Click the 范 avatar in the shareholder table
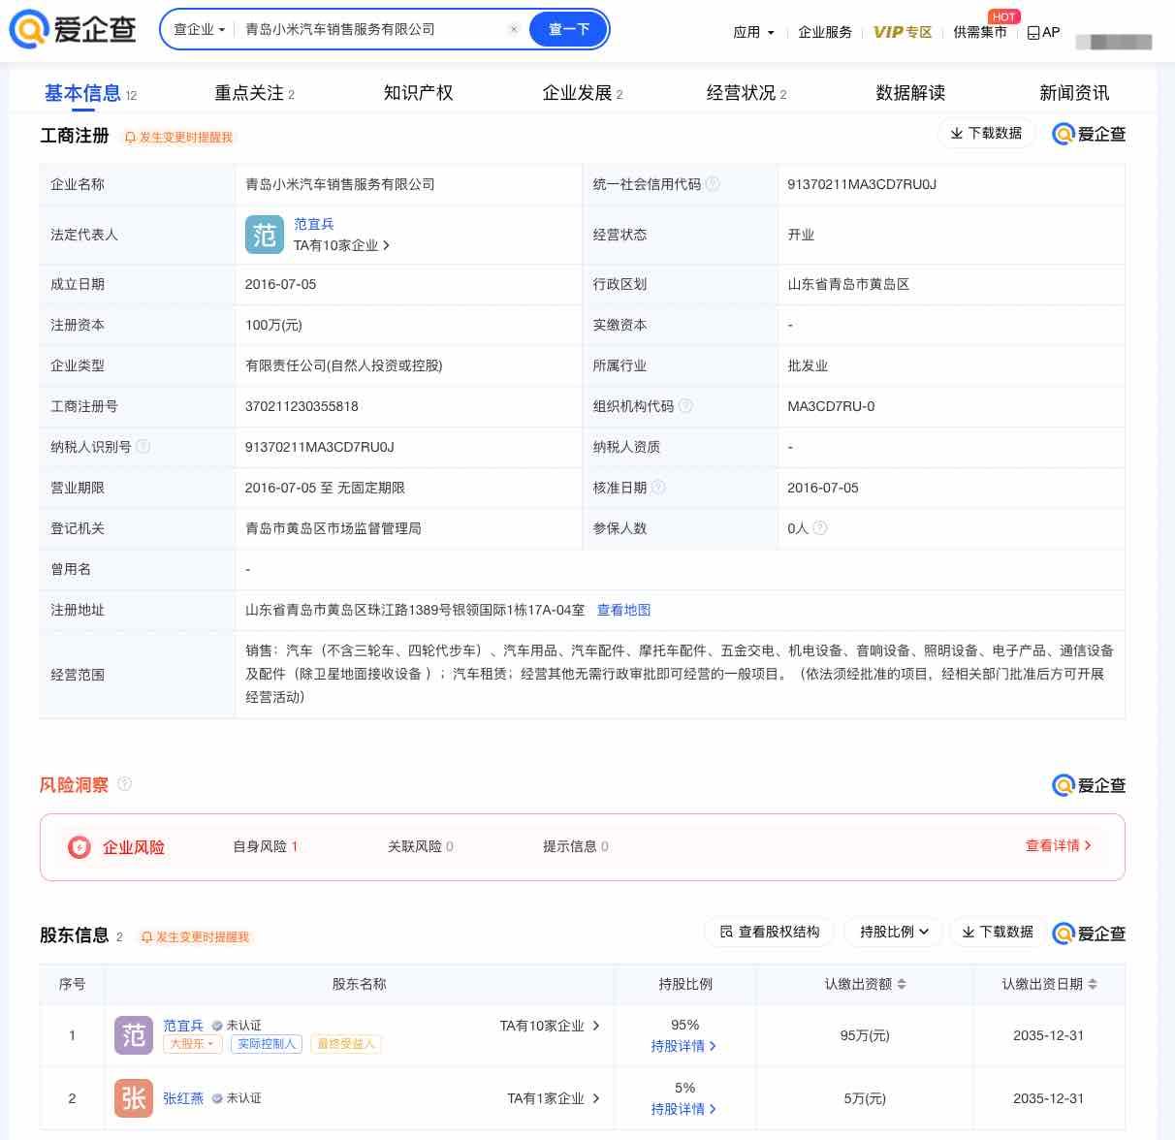Viewport: 1175px width, 1140px height. 134,1035
